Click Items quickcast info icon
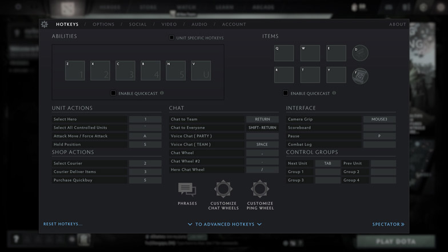Screen dimensions: 448x252 pos(334,93)
